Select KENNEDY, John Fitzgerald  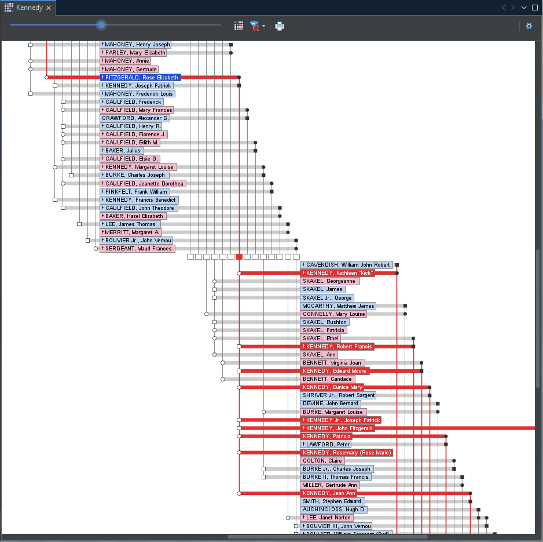337,428
